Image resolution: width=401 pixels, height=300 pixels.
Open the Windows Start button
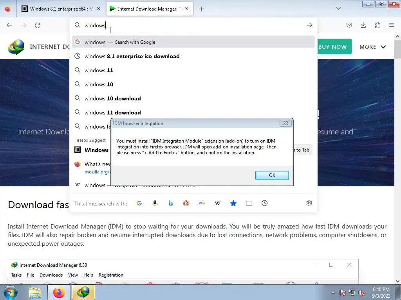10,293
